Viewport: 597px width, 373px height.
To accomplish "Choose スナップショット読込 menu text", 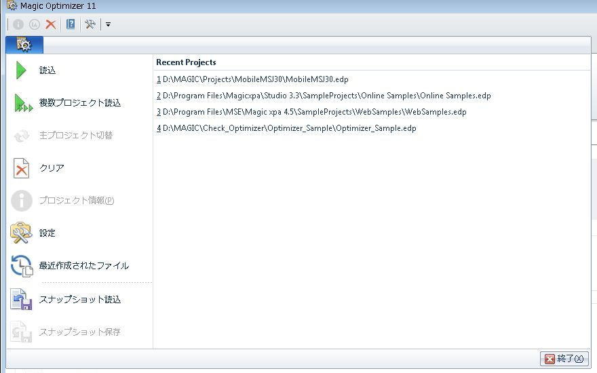I will [80, 300].
